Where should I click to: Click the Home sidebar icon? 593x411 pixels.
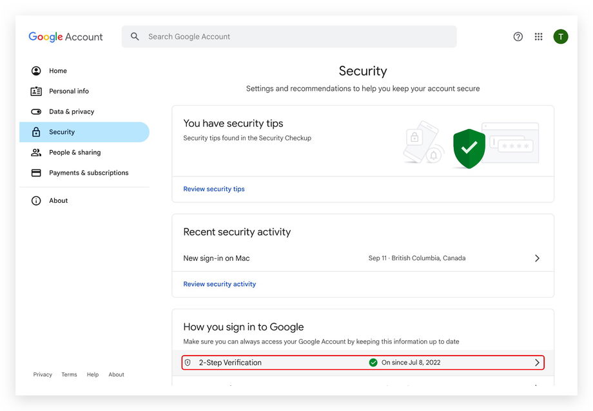[x=36, y=71]
